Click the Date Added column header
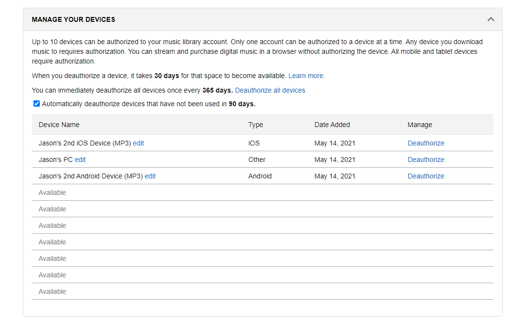 click(x=332, y=125)
